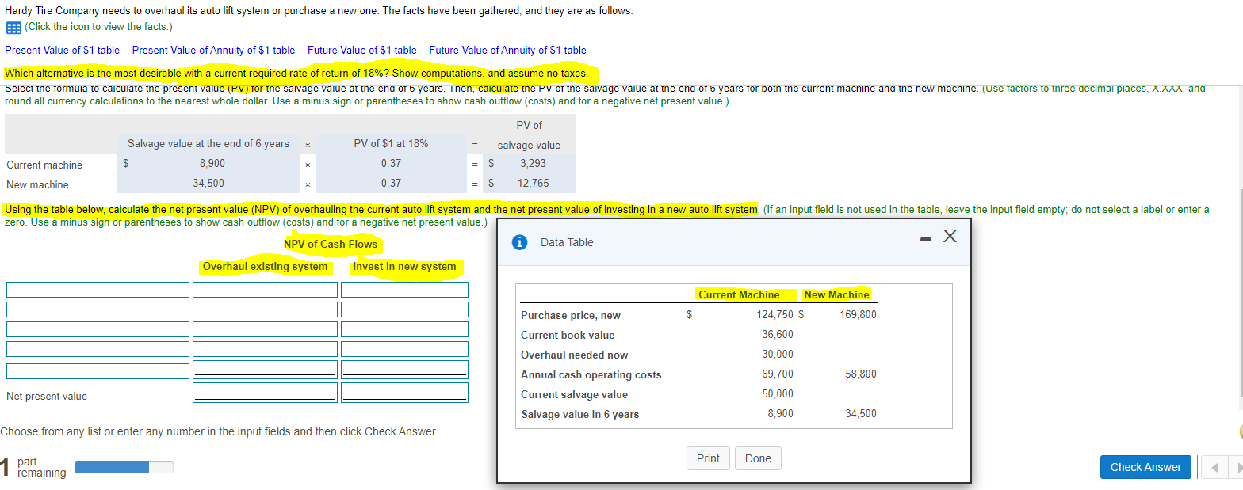Image resolution: width=1243 pixels, height=490 pixels.
Task: Submit with the Check Answer button
Action: click(1145, 467)
